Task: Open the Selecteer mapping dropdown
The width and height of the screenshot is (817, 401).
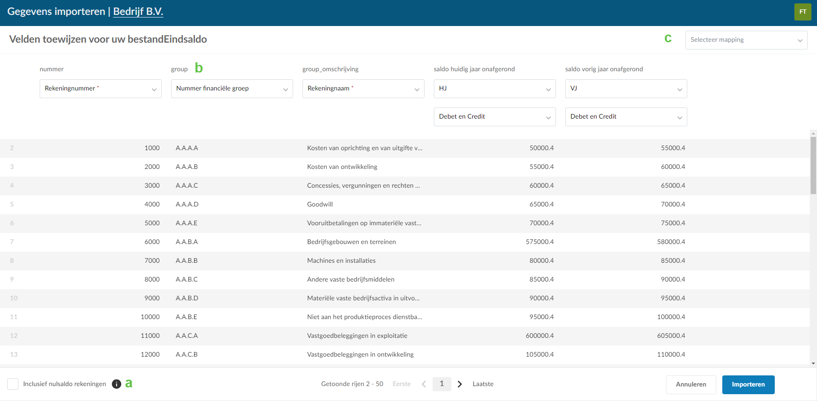Action: pyautogui.click(x=746, y=40)
